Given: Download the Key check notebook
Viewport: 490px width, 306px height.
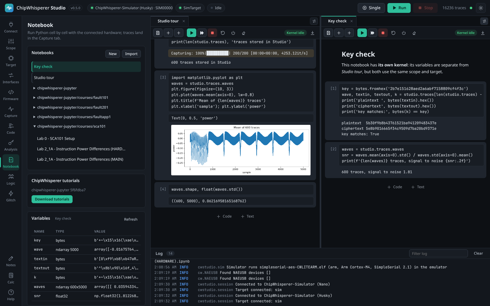Looking at the screenshot, I should [x=483, y=33].
